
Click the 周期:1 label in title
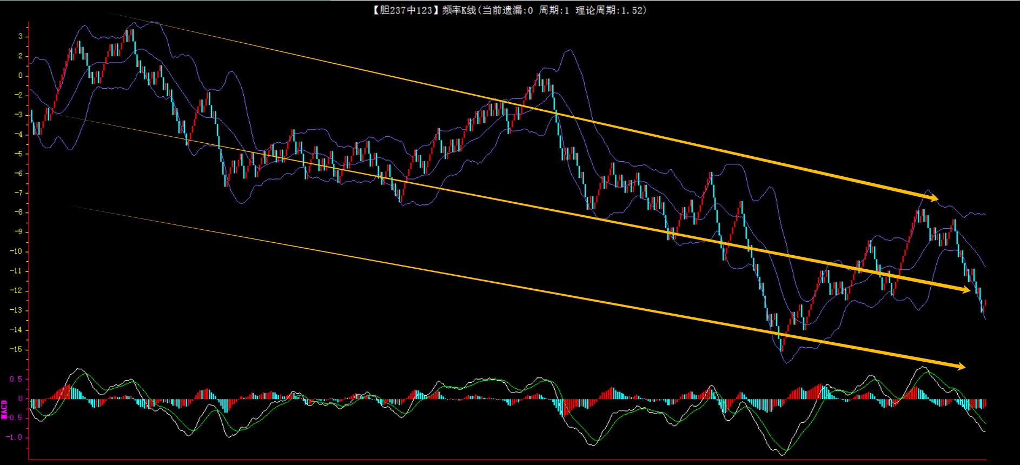point(554,10)
